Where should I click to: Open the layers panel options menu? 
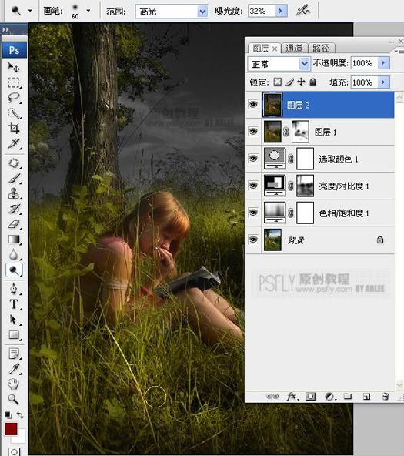[x=399, y=51]
